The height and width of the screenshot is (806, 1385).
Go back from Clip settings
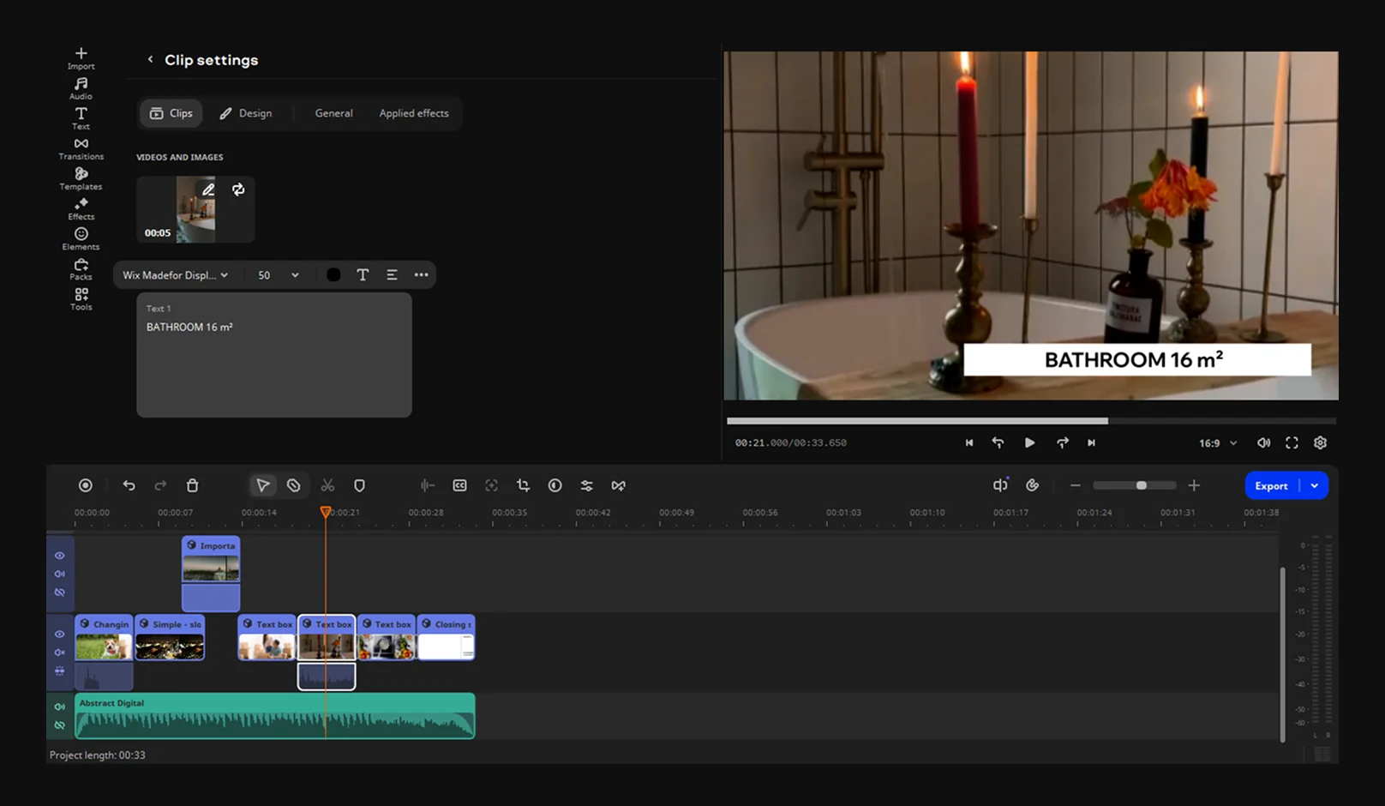click(x=150, y=59)
